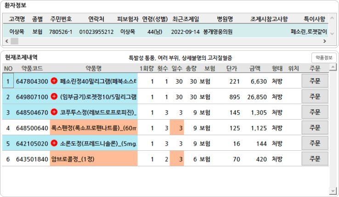Image resolution: width=339 pixels, height=197 pixels.
Task: Click age cell 44(남)
Action: pos(155,32)
